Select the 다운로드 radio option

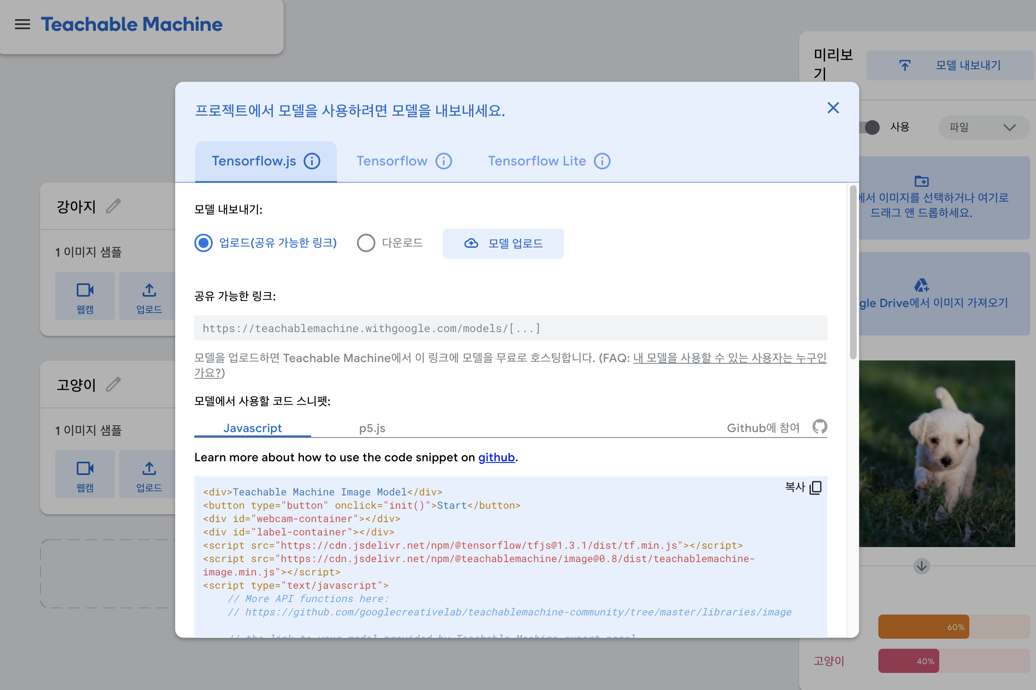click(366, 243)
